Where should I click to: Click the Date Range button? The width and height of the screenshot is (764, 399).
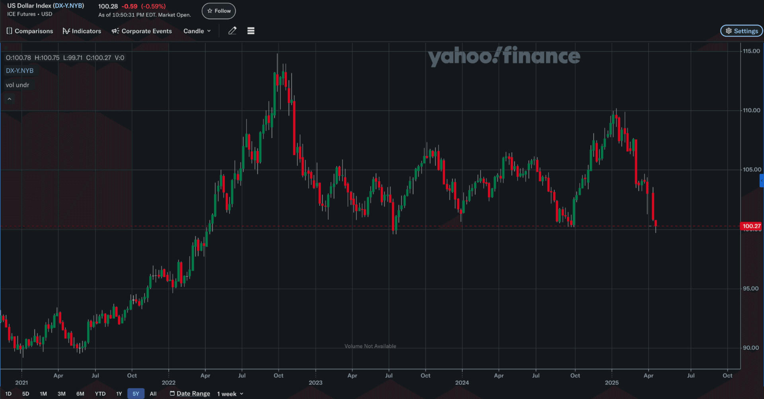193,393
